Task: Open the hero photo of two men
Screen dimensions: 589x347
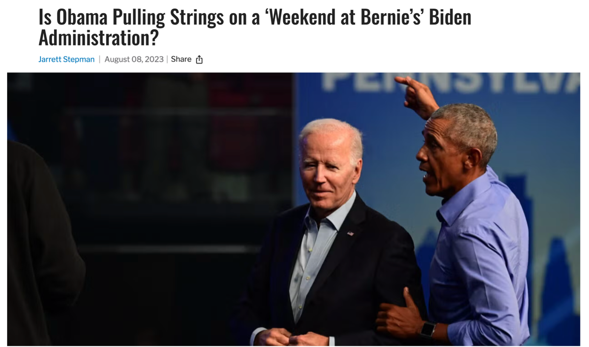Action: point(294,209)
